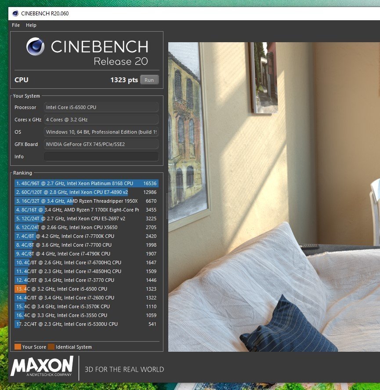The width and height of the screenshot is (380, 390).
Task: Select ranking row Xeon CPU E5-2697 v2
Action: (87, 219)
